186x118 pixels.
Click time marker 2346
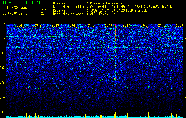pos(109,25)
